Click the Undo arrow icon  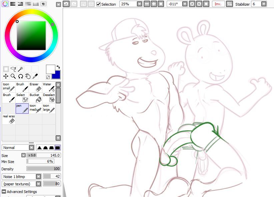[x=66, y=4]
